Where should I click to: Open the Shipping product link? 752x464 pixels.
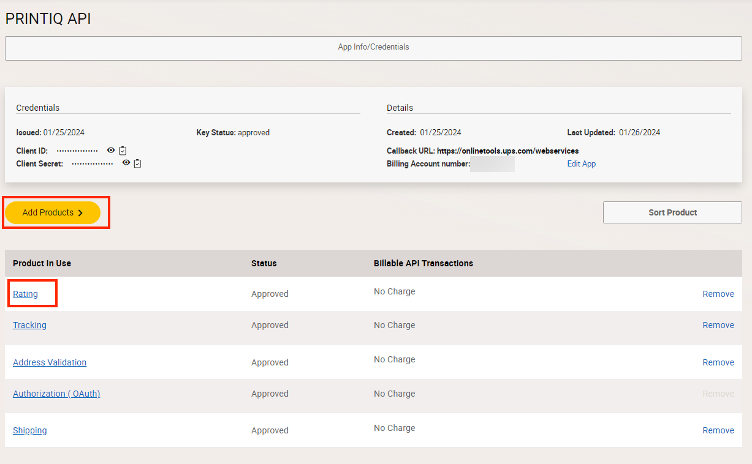click(29, 430)
